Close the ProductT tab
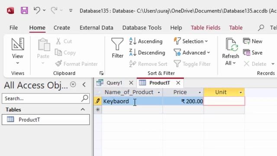 [x=178, y=83]
